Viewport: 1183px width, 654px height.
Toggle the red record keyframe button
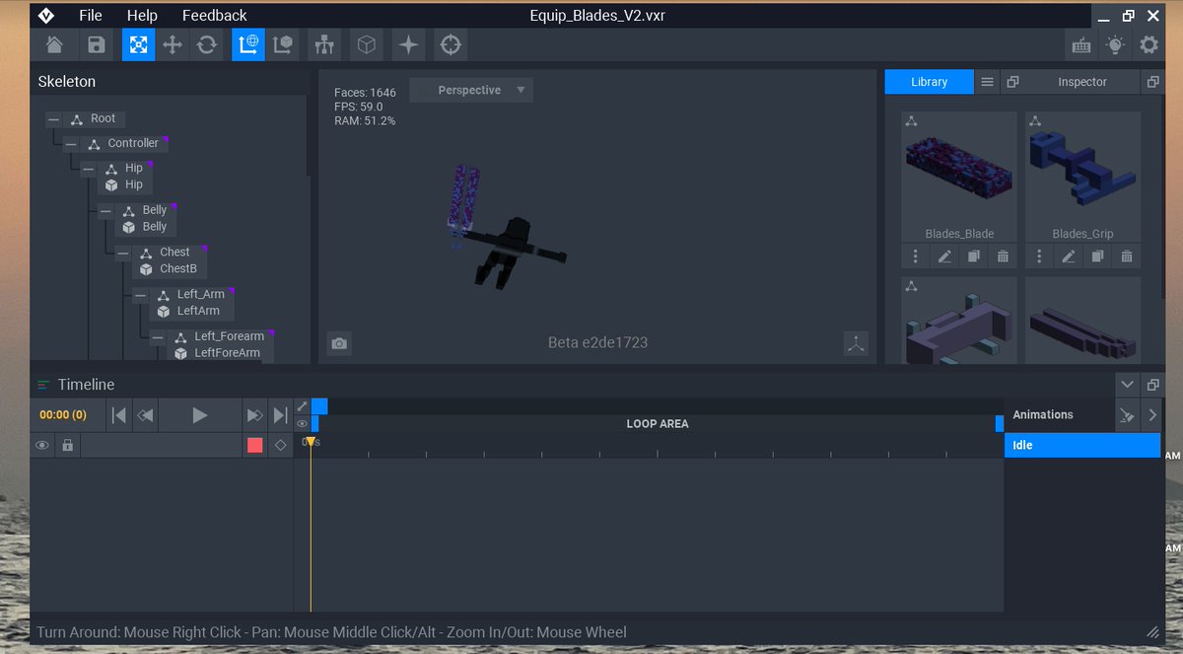coord(255,446)
